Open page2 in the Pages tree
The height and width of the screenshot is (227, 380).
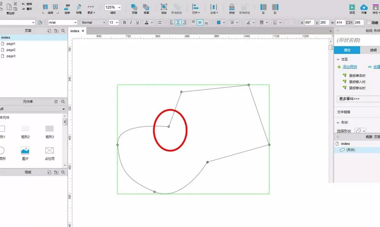point(11,50)
